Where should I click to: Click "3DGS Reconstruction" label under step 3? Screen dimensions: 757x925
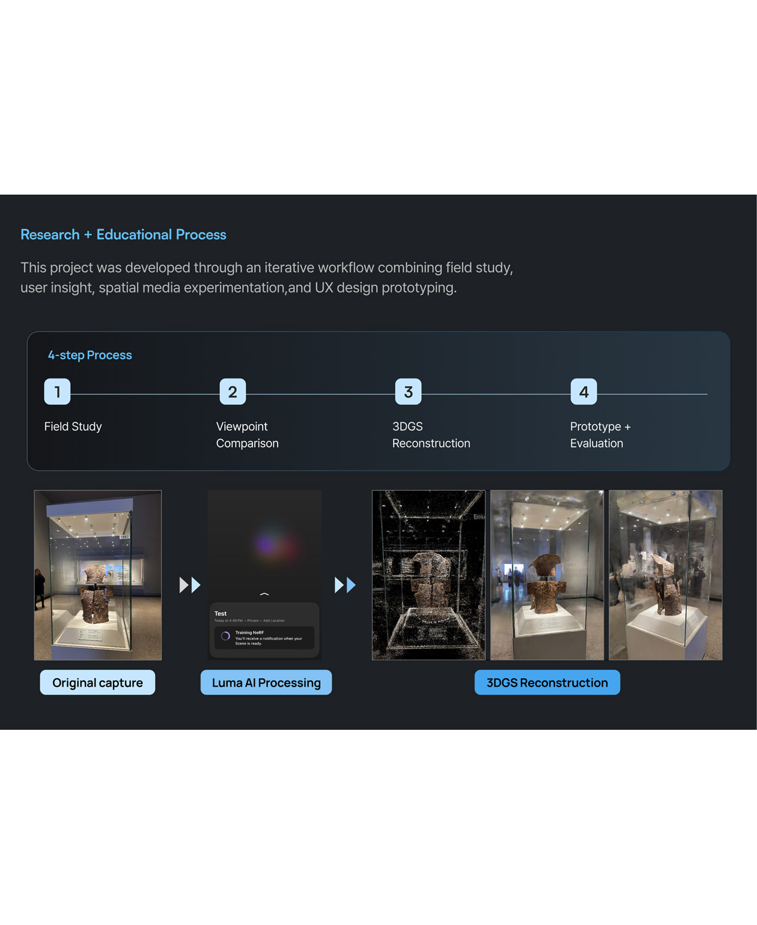(431, 435)
